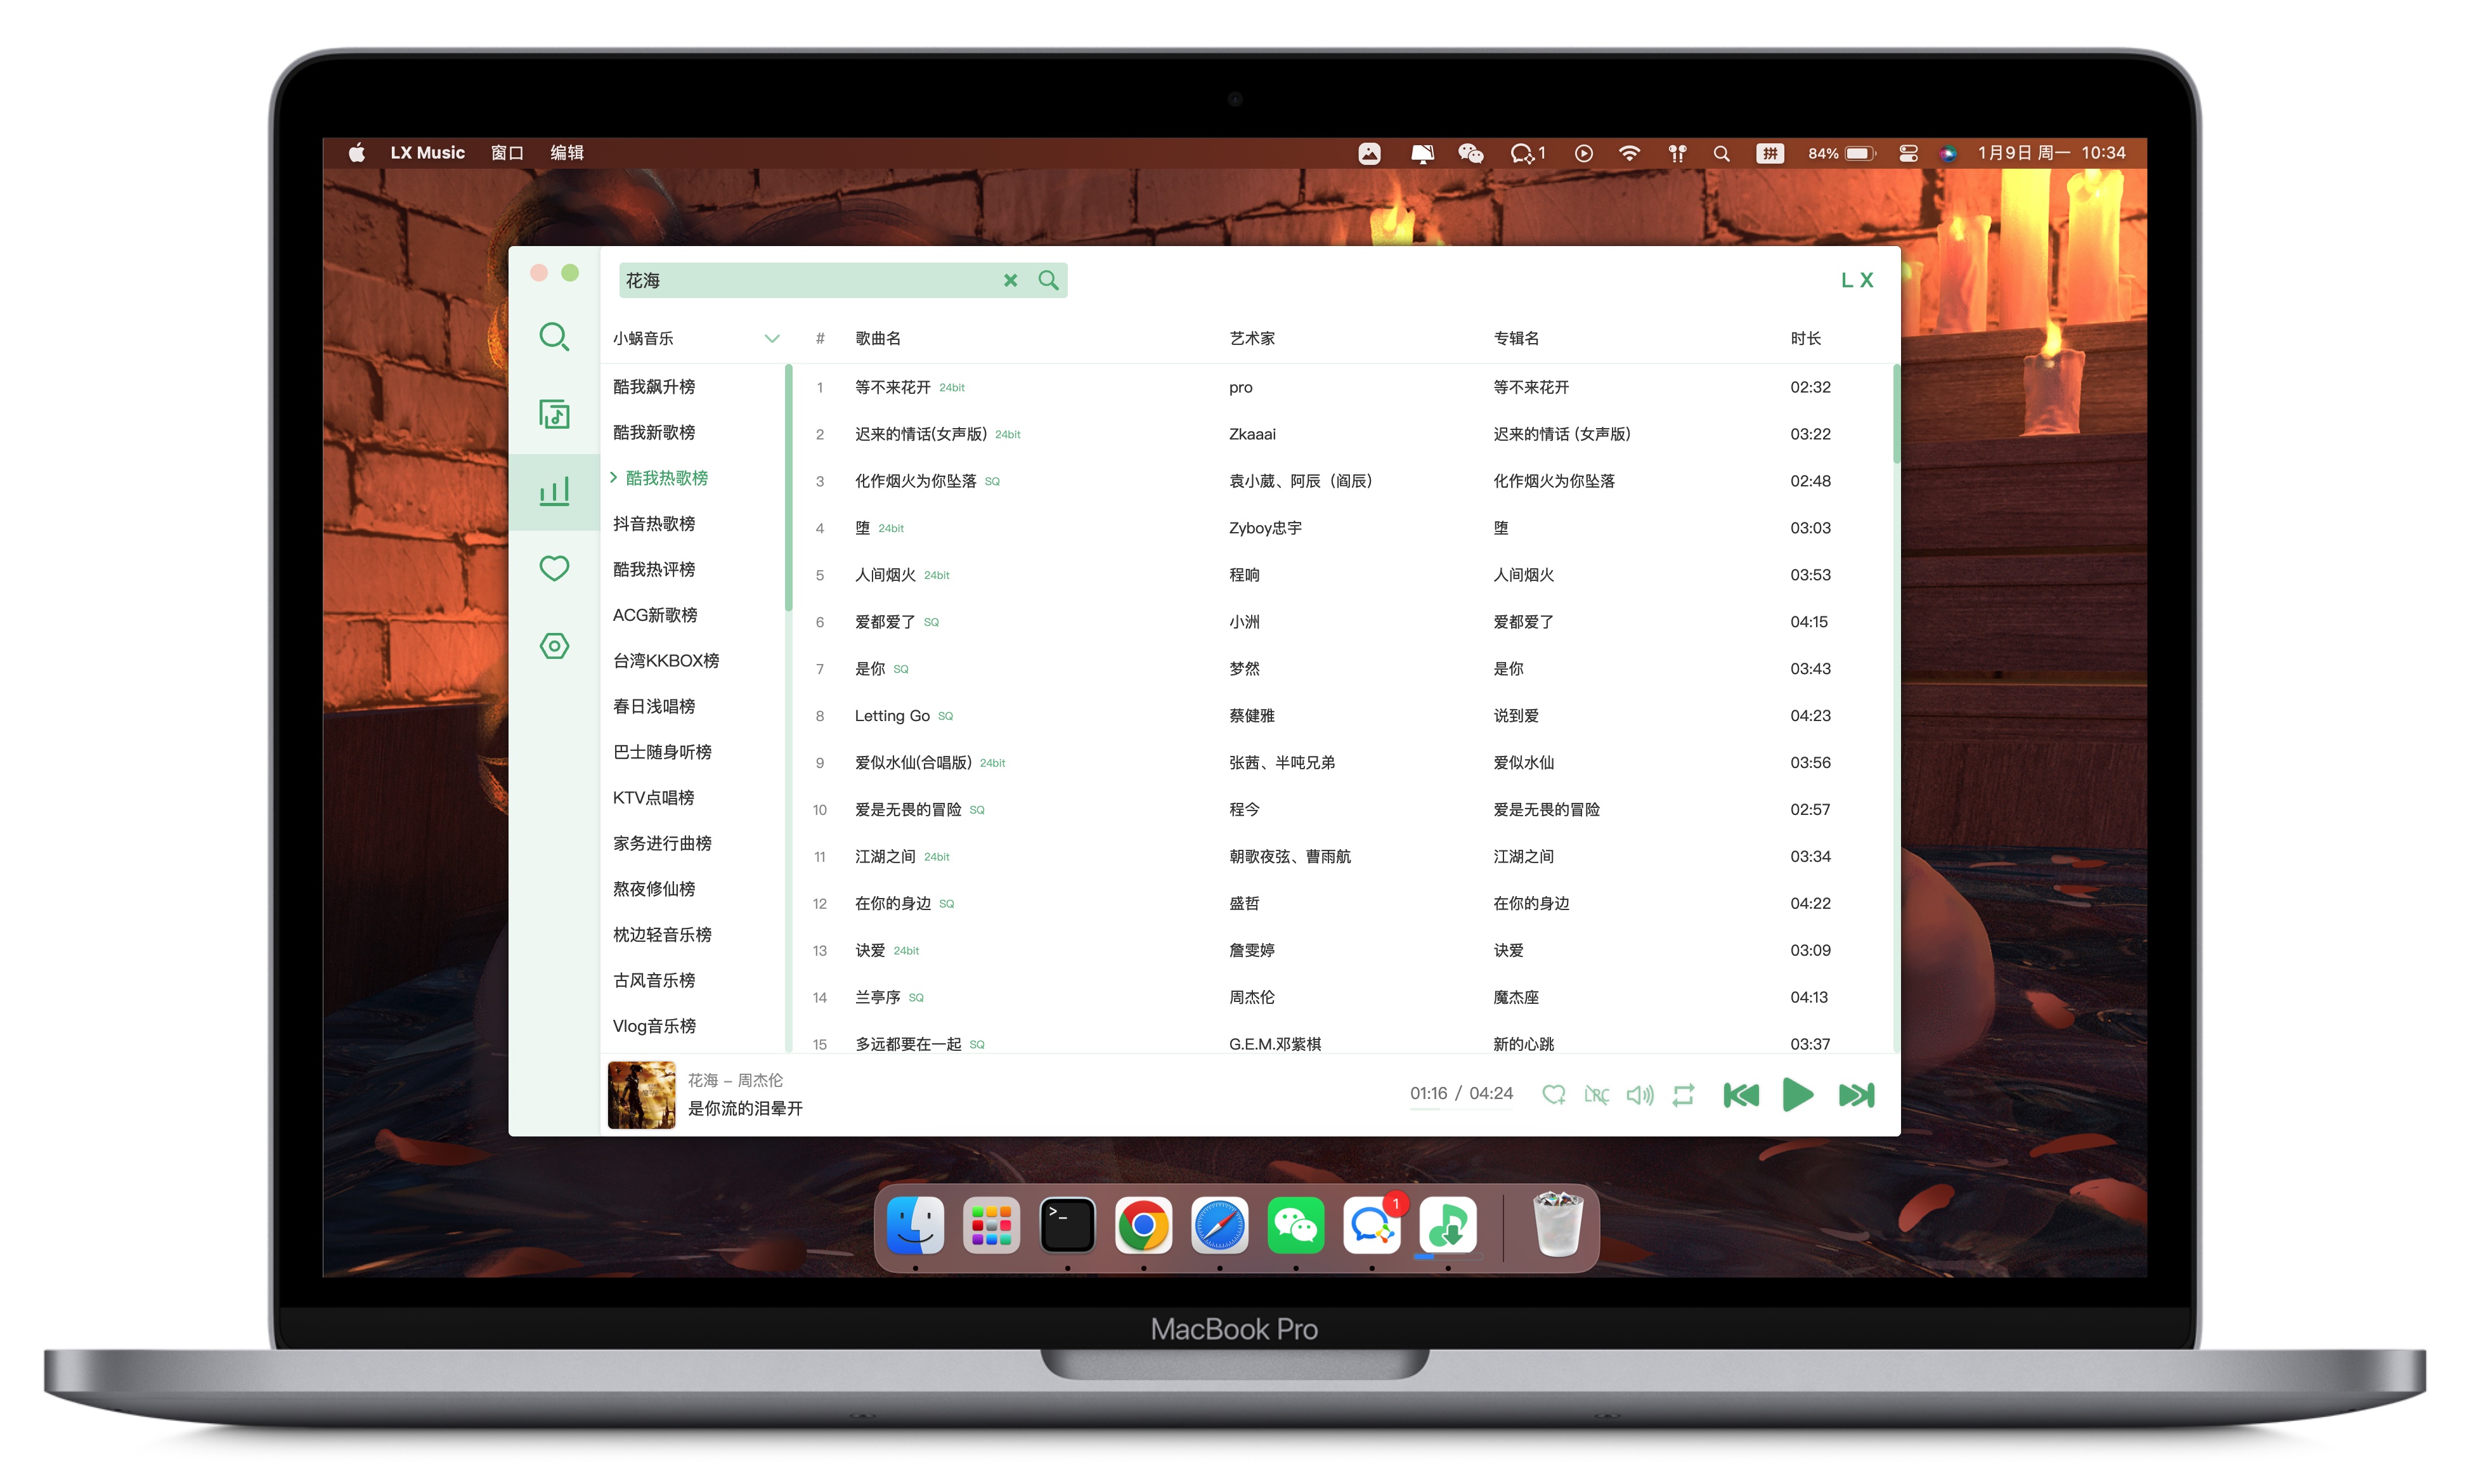The width and height of the screenshot is (2473, 1484).
Task: Open the song list library sidebar icon
Action: 554,414
